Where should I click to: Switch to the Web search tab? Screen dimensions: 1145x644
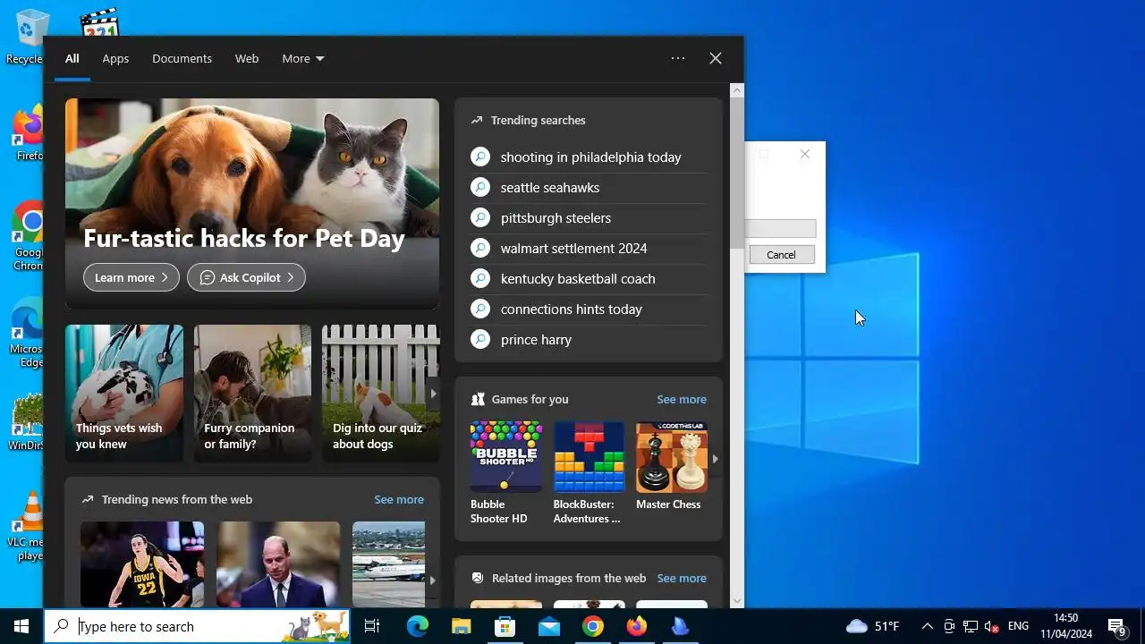point(247,59)
